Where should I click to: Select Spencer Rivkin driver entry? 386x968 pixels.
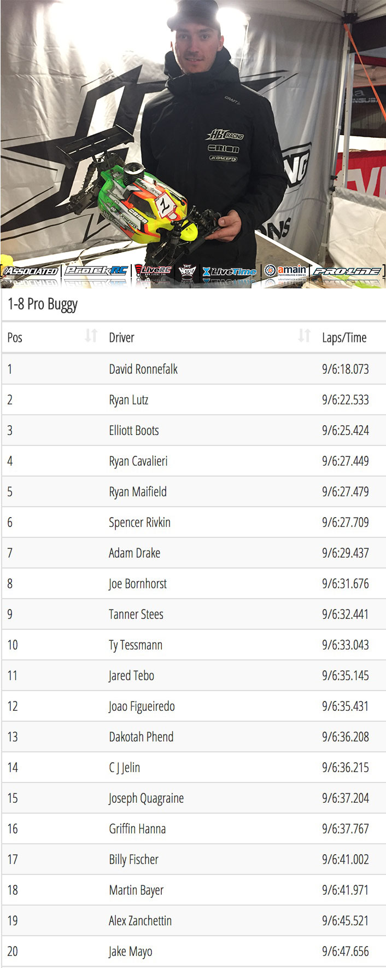(x=139, y=523)
